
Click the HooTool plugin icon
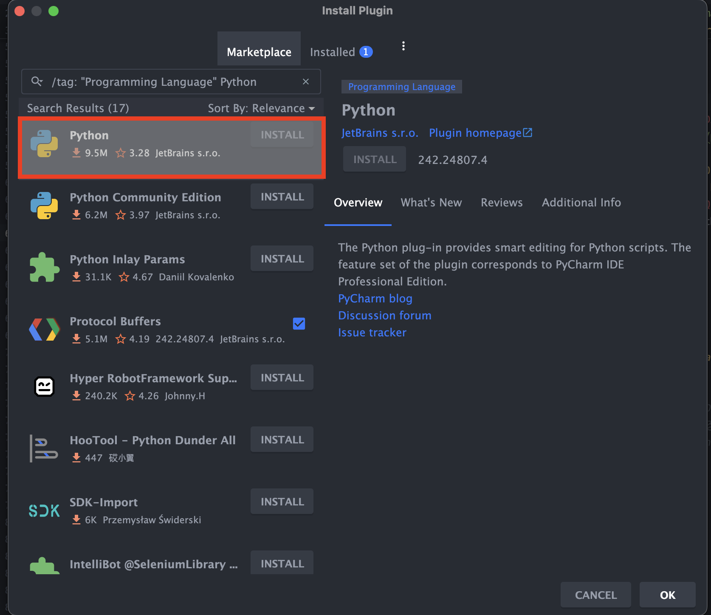pos(44,449)
